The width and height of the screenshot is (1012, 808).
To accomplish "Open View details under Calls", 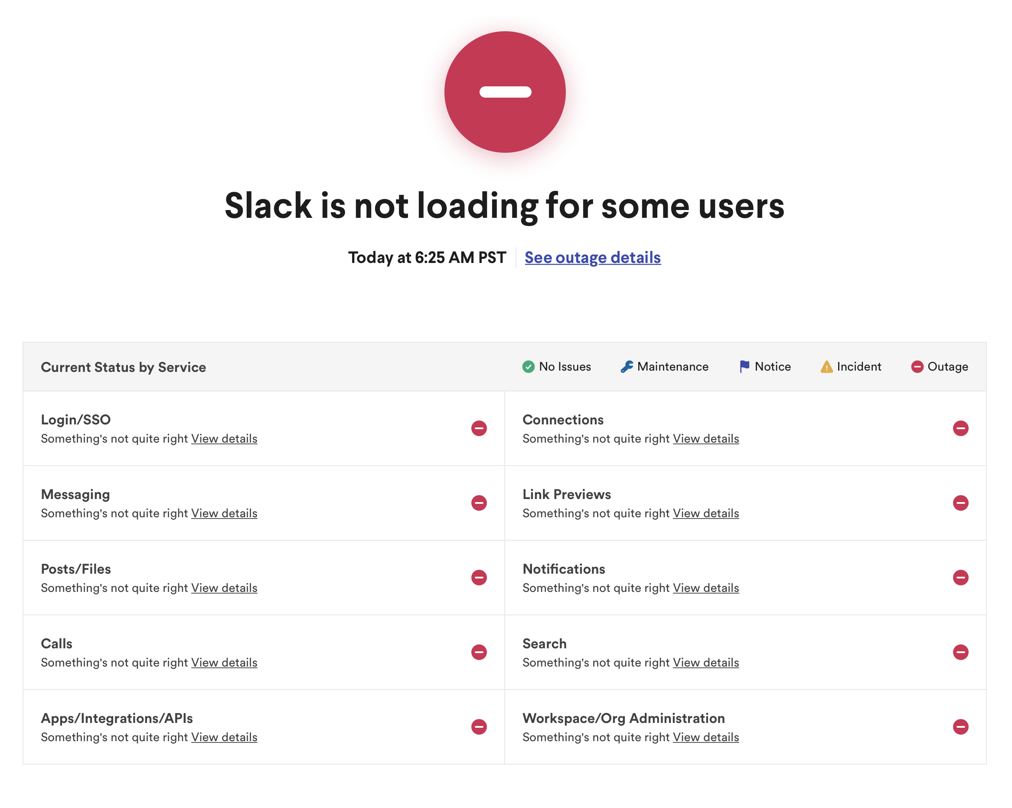I will (x=224, y=662).
